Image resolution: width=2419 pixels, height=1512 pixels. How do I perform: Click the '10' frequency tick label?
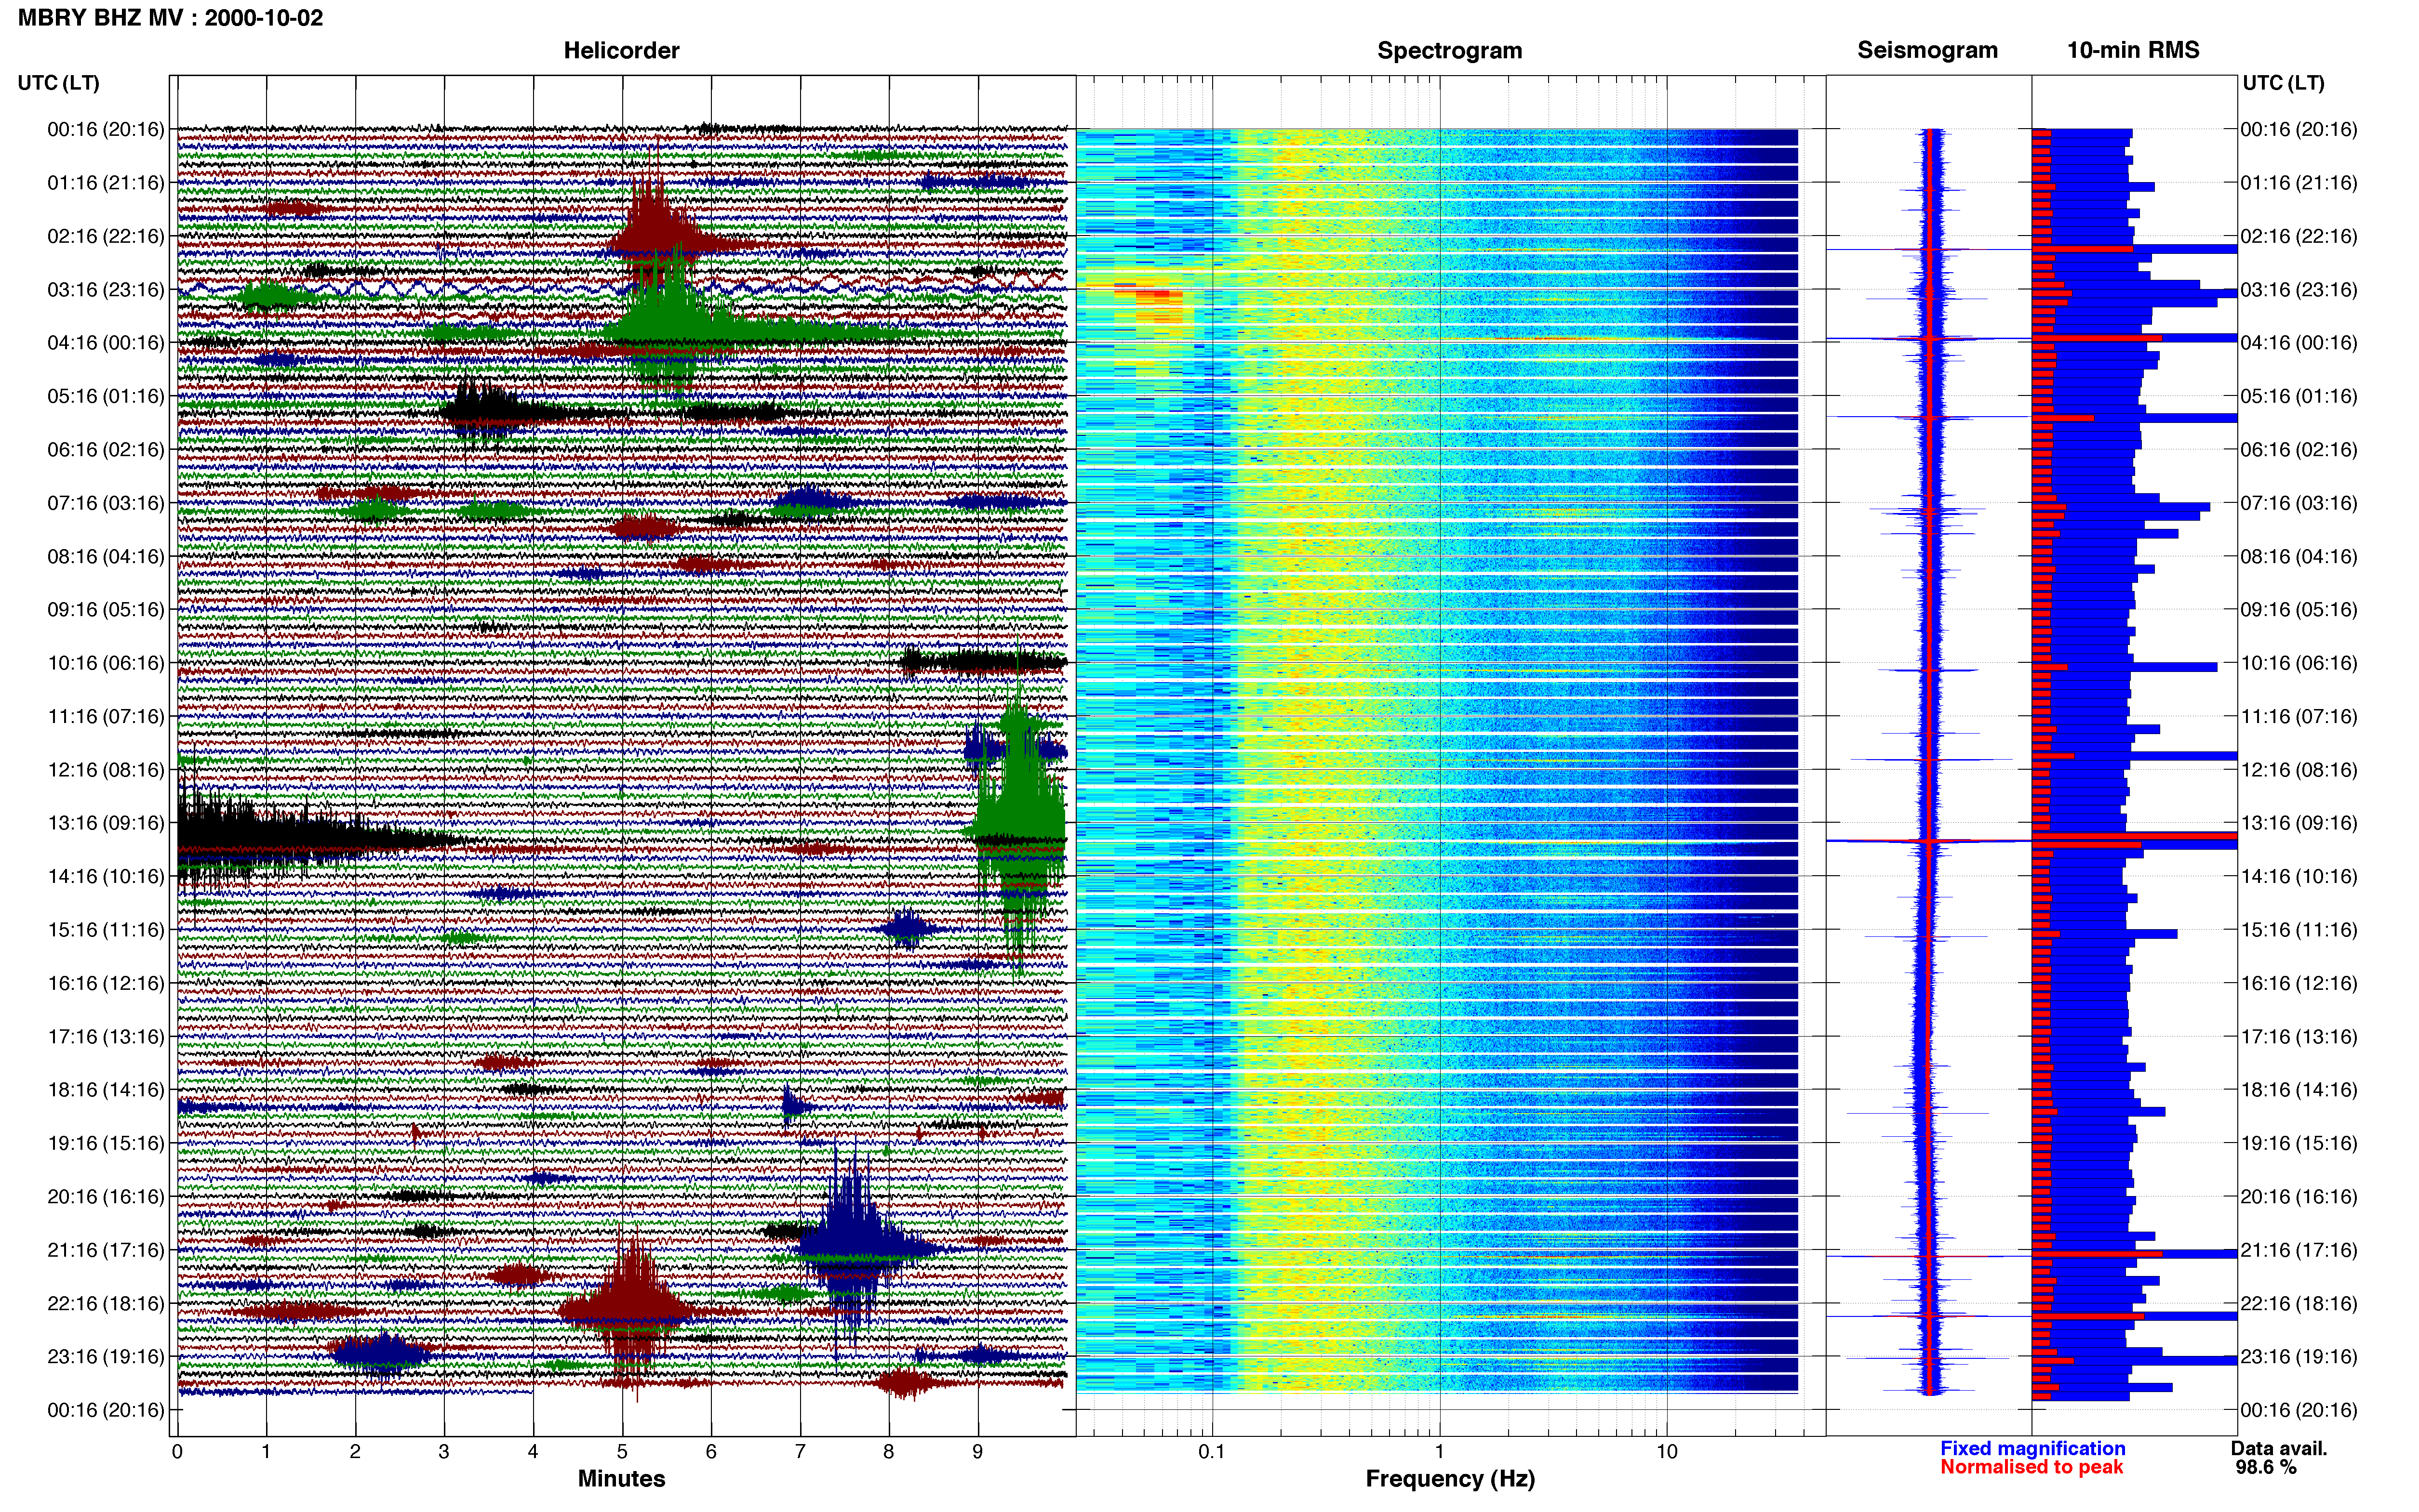point(1667,1452)
